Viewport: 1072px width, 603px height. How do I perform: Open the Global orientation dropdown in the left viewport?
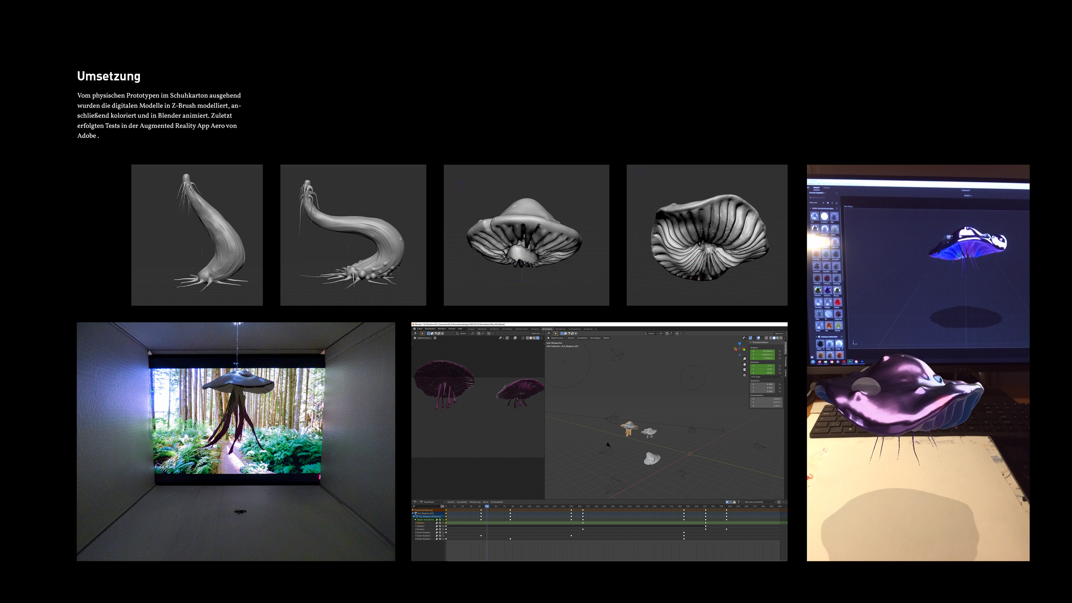click(x=463, y=334)
